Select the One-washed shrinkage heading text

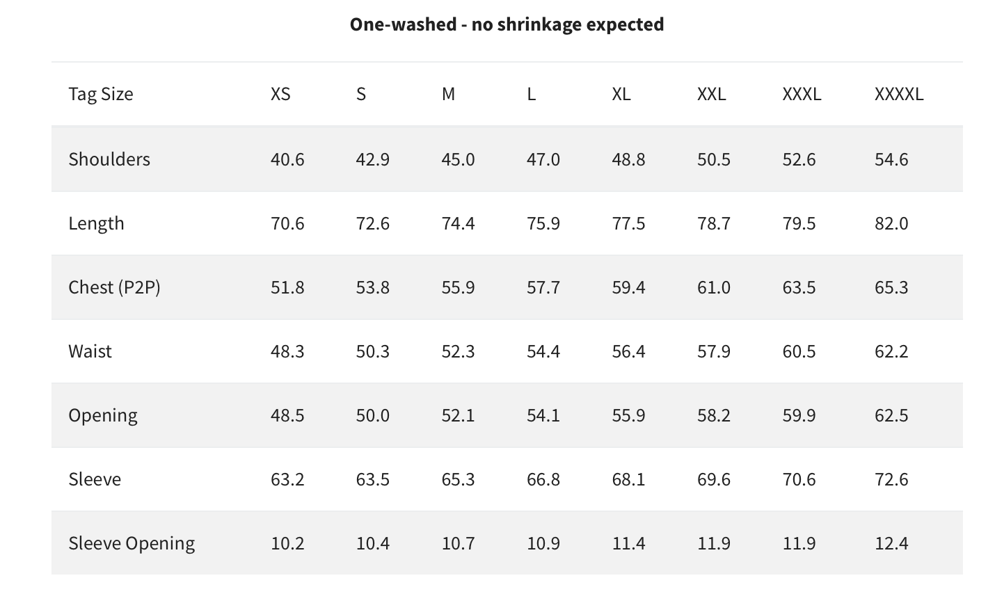[x=507, y=24]
